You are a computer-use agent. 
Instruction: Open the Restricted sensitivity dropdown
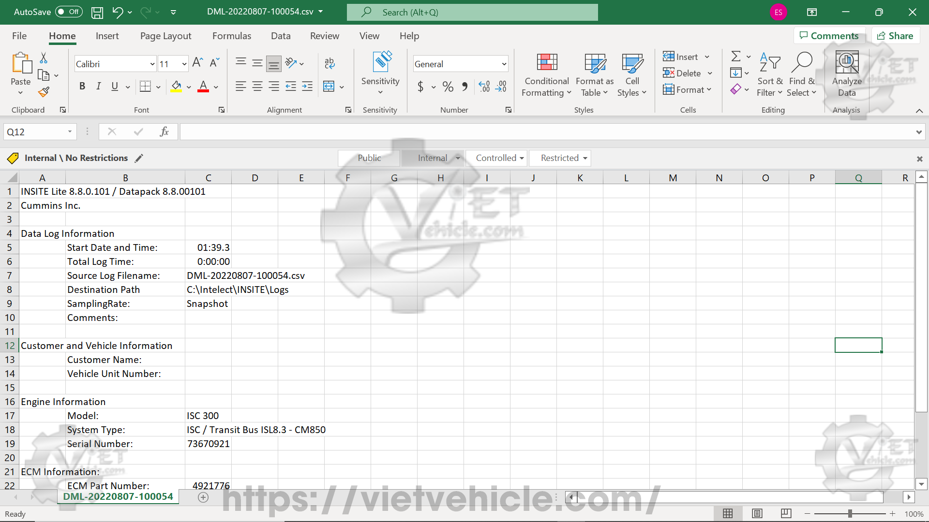coord(585,158)
